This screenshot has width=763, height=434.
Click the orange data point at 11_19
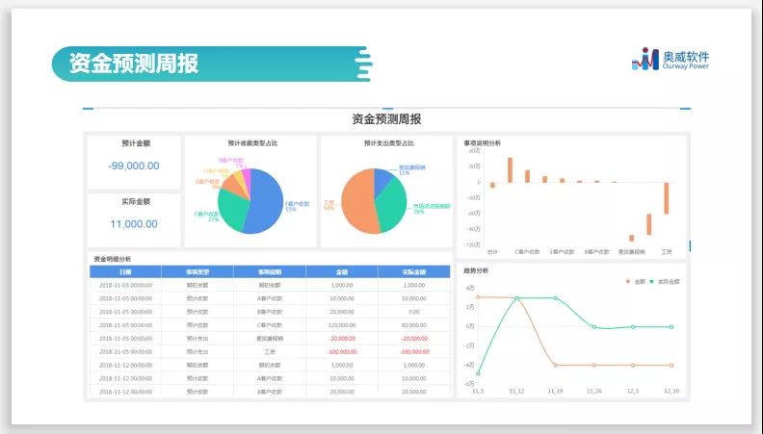click(555, 365)
